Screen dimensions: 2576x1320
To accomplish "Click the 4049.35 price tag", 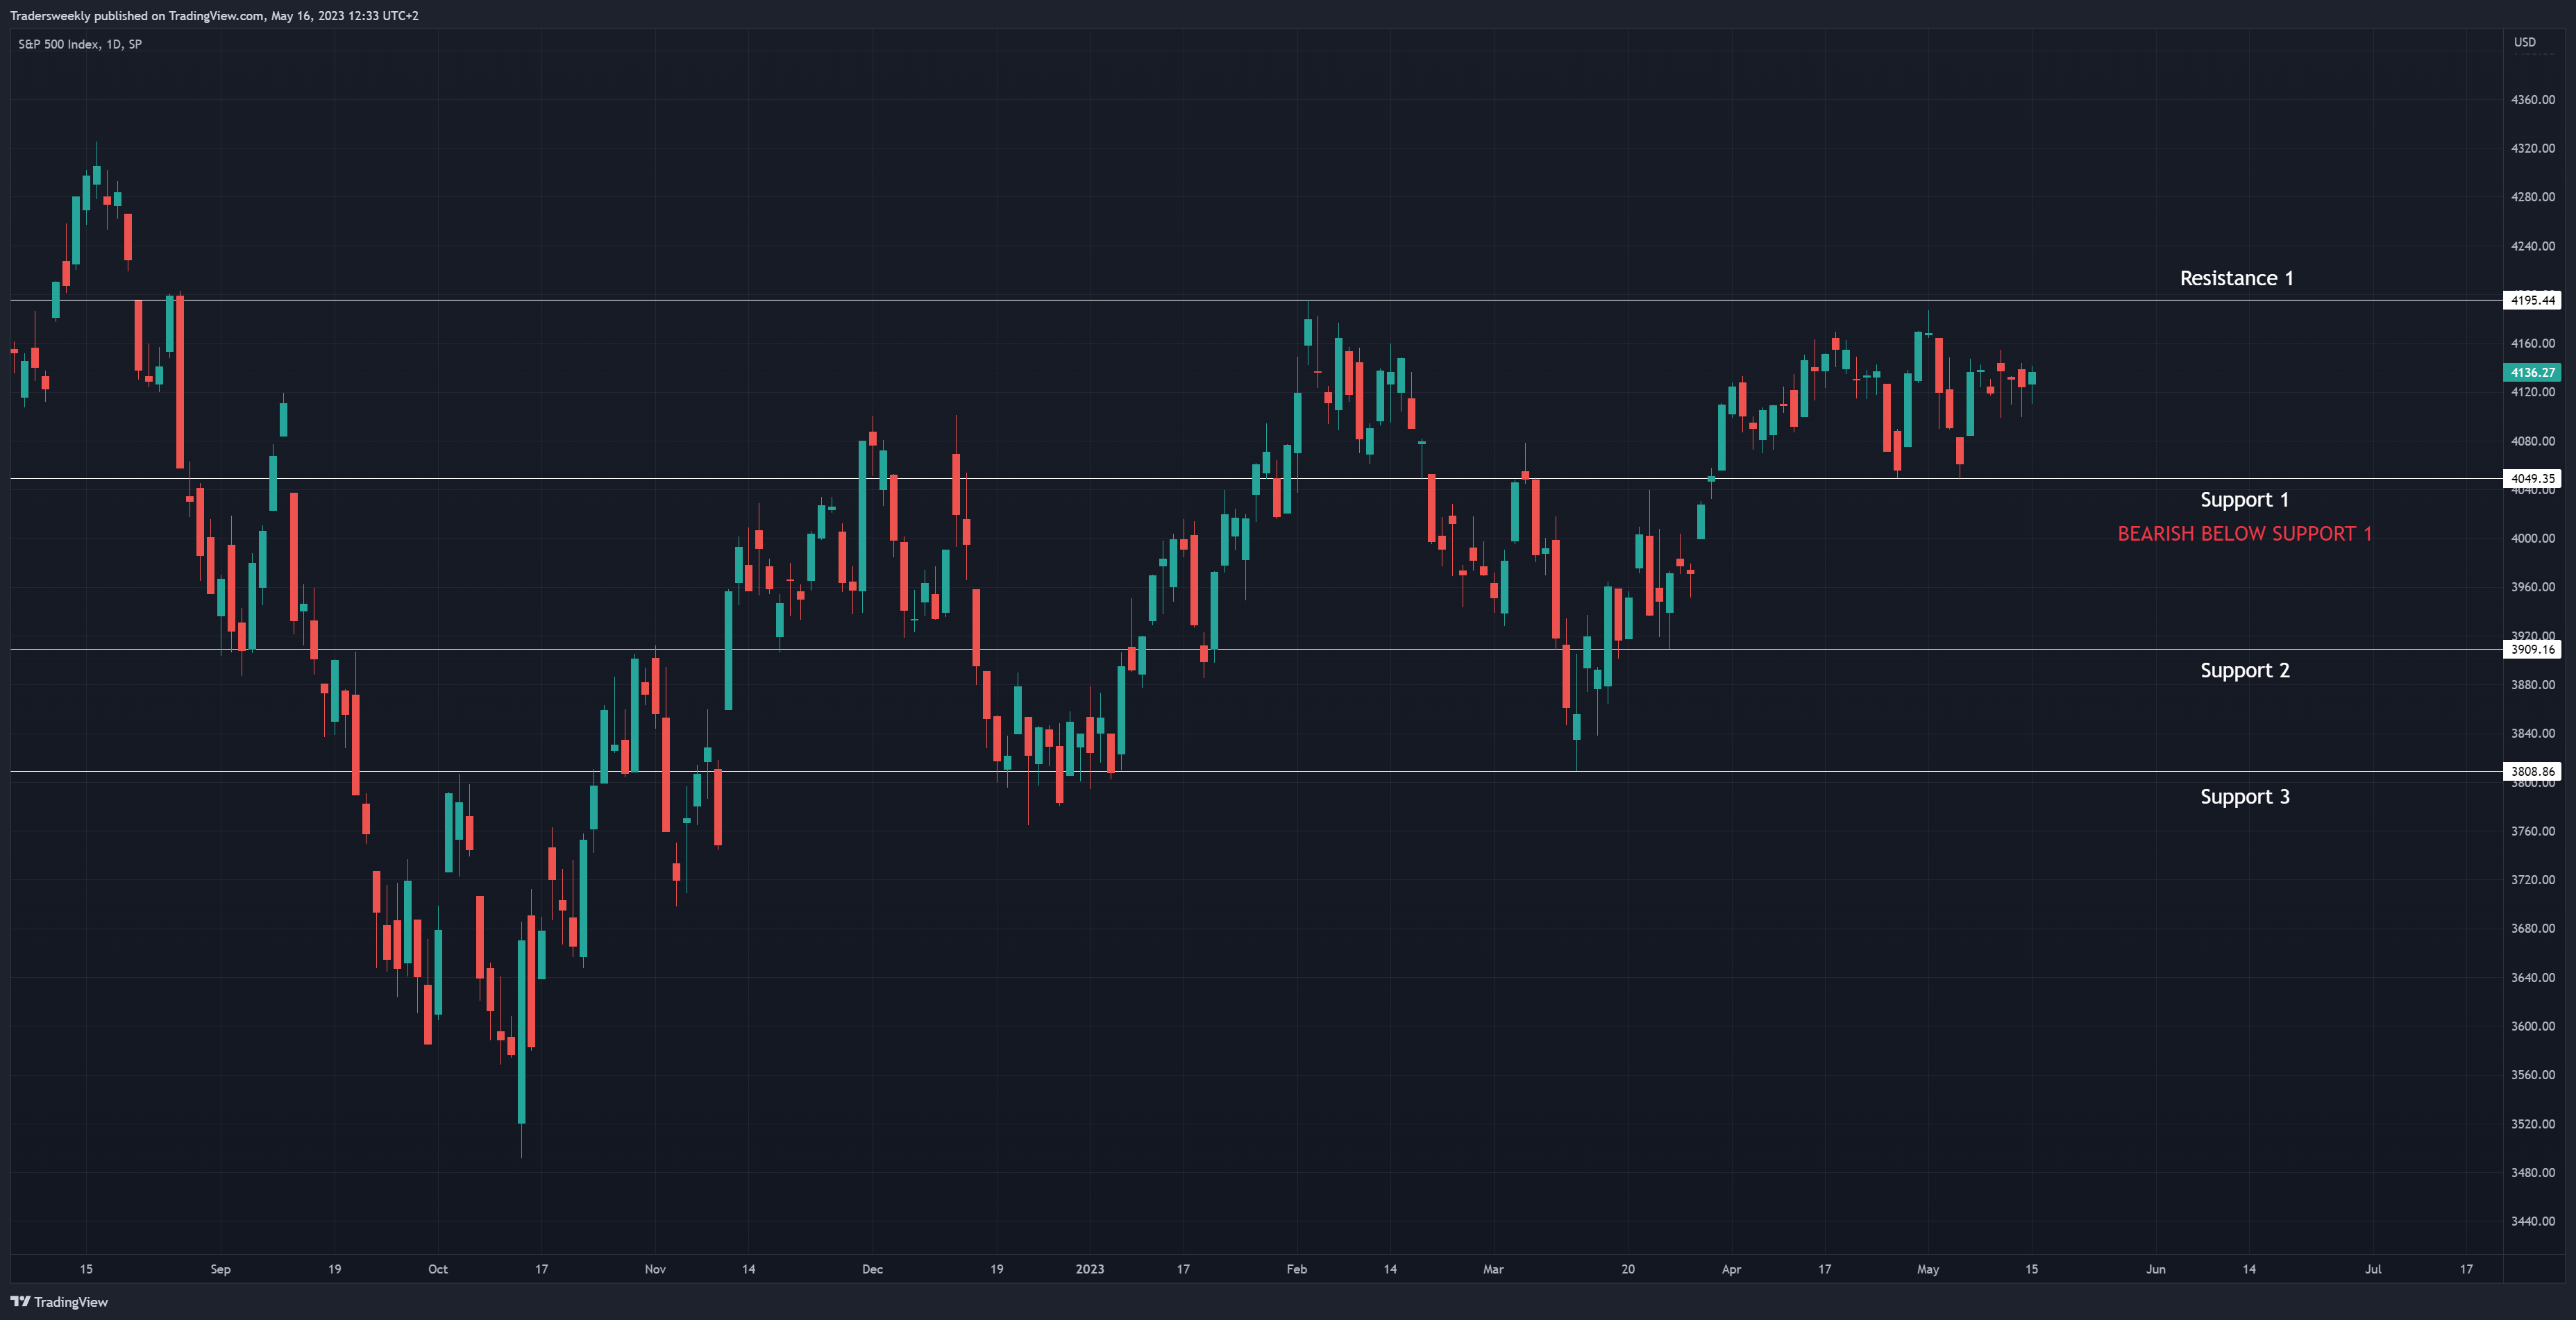I will pos(2532,478).
